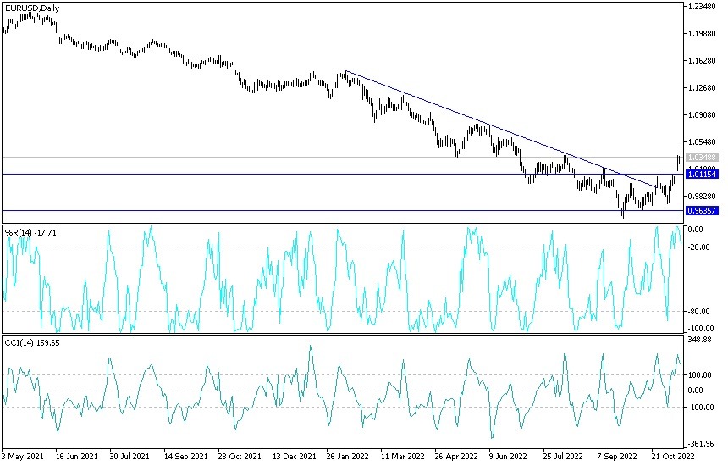Click the 0.98280 price scale value
The width and height of the screenshot is (728, 466).
click(x=702, y=196)
